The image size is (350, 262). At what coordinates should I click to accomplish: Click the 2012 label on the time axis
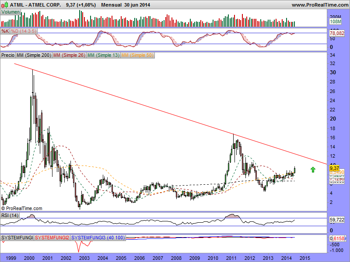249,258
